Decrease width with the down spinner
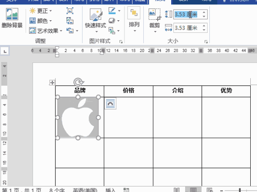257x192 pixels. tap(204, 30)
